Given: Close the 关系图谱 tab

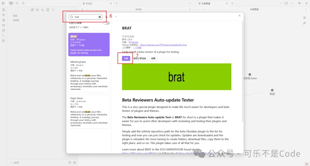Looking at the screenshot, I should click(226, 3).
